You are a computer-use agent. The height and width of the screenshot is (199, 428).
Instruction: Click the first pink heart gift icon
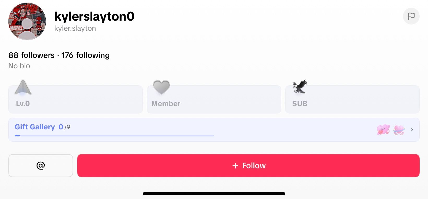pos(383,129)
